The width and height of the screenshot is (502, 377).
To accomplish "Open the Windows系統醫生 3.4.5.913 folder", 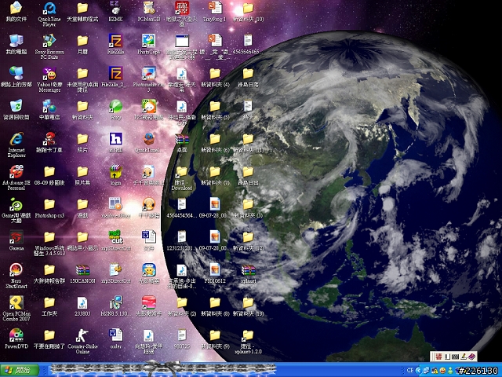I will point(49,244).
